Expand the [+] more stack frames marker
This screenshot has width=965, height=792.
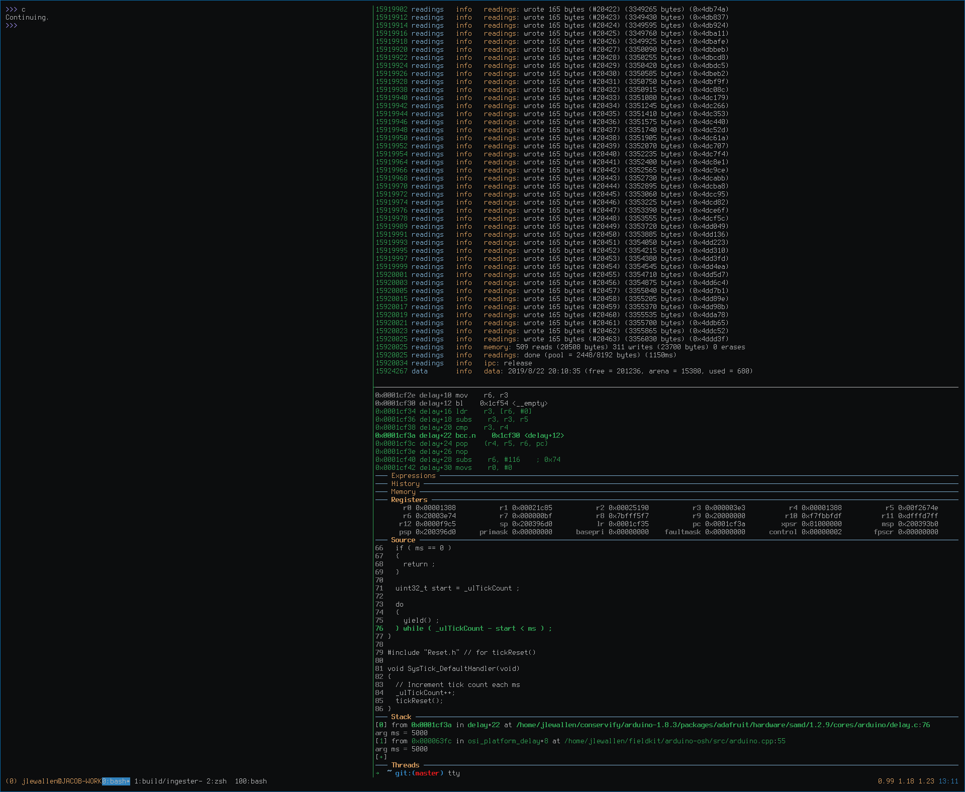click(x=381, y=757)
